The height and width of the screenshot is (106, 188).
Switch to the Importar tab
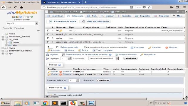161,16
